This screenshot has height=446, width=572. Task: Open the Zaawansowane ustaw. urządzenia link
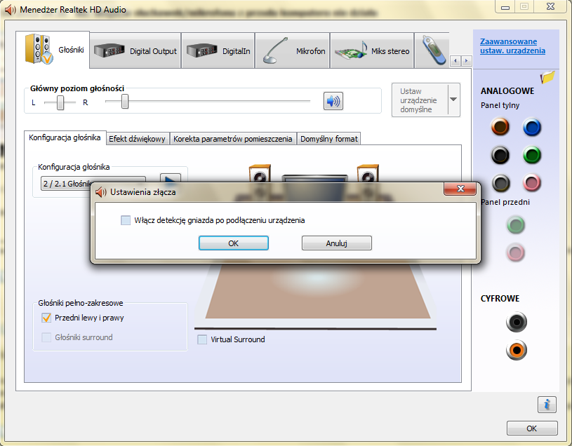point(512,46)
